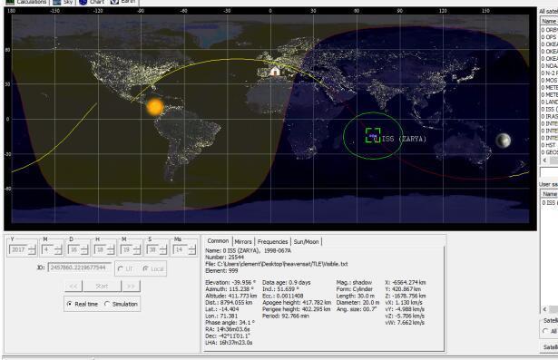
Task: Click the Azimuth: 115.238 value
Action: [x=230, y=289]
